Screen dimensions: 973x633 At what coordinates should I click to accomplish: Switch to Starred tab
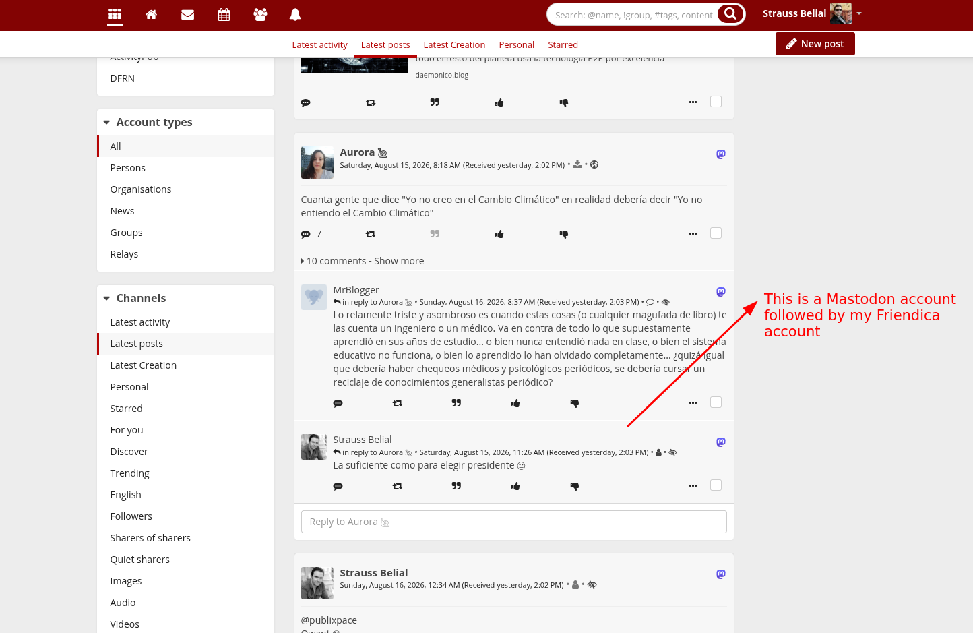[563, 45]
